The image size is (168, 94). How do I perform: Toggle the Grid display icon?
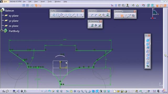pos(24,5)
